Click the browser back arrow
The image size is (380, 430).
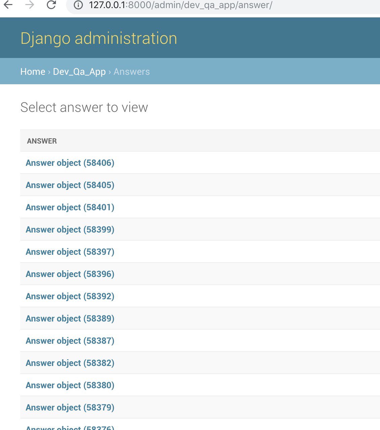click(x=8, y=5)
